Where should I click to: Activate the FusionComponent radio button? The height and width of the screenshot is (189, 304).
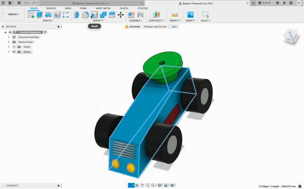pos(45,32)
